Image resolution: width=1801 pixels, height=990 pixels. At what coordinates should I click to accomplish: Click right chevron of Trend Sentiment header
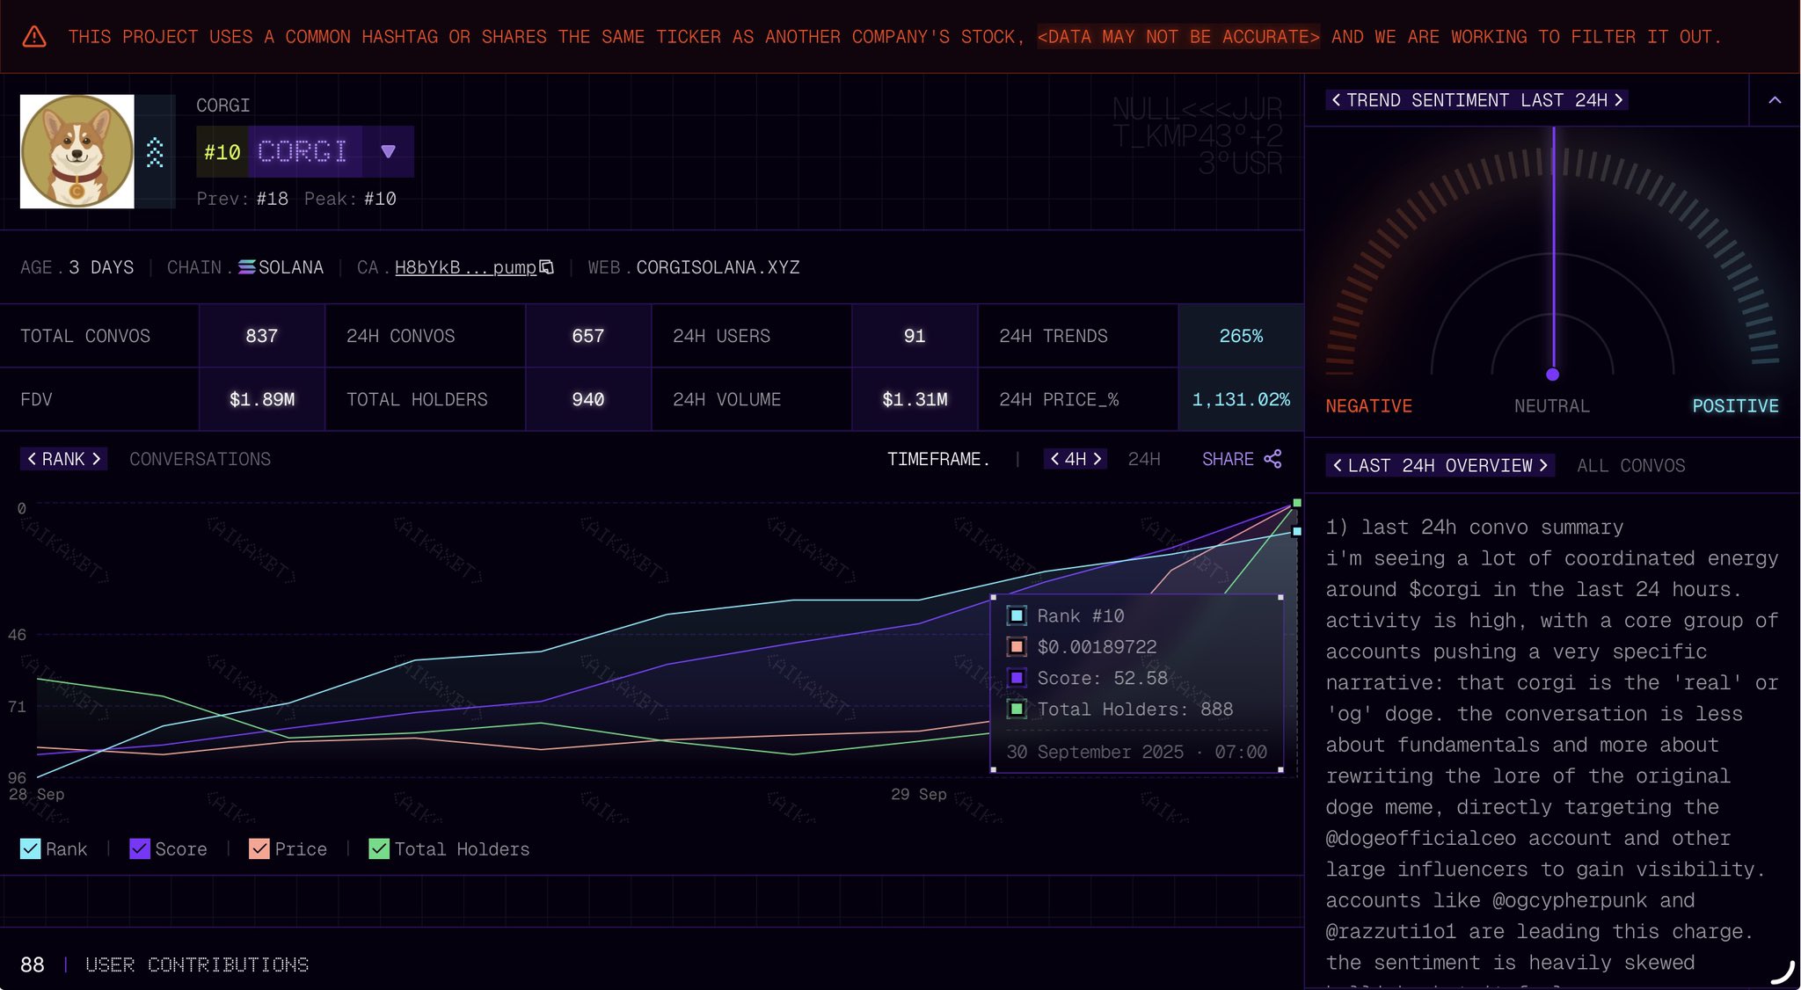[x=1618, y=100]
